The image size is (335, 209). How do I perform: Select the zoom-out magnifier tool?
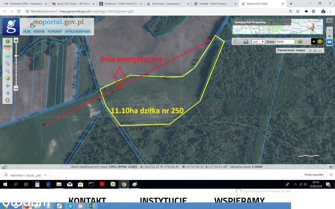click(x=8, y=71)
